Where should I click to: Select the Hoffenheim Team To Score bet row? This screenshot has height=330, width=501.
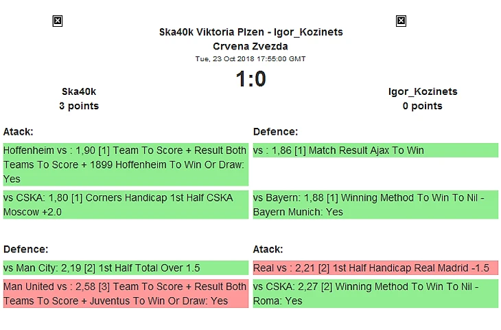pos(126,164)
